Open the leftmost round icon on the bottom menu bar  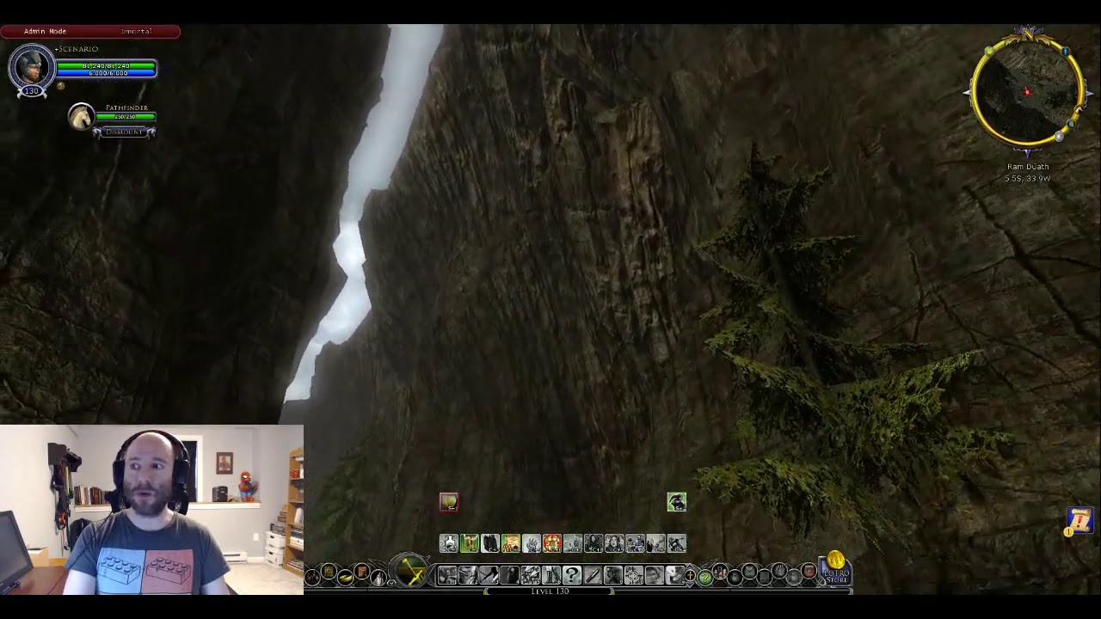coord(312,578)
